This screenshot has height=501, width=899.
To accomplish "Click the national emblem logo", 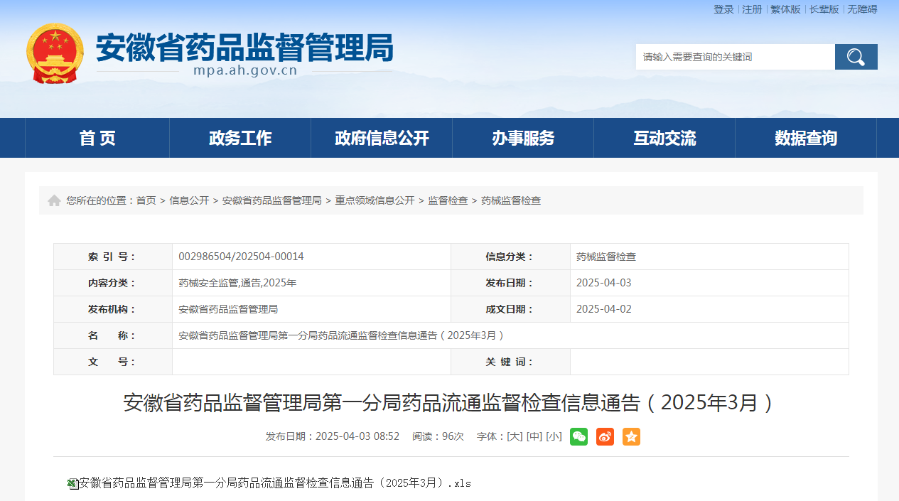I will point(55,53).
